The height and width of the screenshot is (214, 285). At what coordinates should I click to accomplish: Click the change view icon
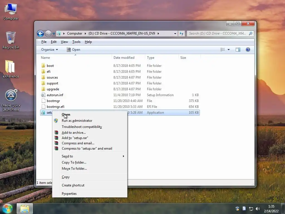click(222, 50)
